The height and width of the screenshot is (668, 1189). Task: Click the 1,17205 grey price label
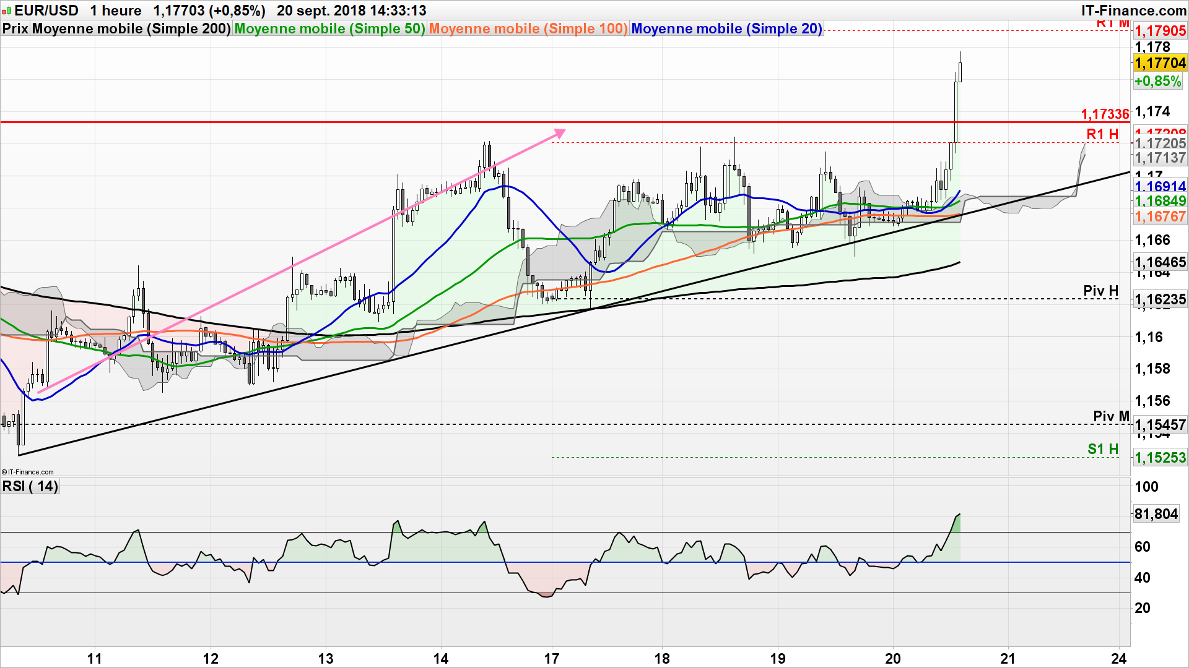point(1161,143)
